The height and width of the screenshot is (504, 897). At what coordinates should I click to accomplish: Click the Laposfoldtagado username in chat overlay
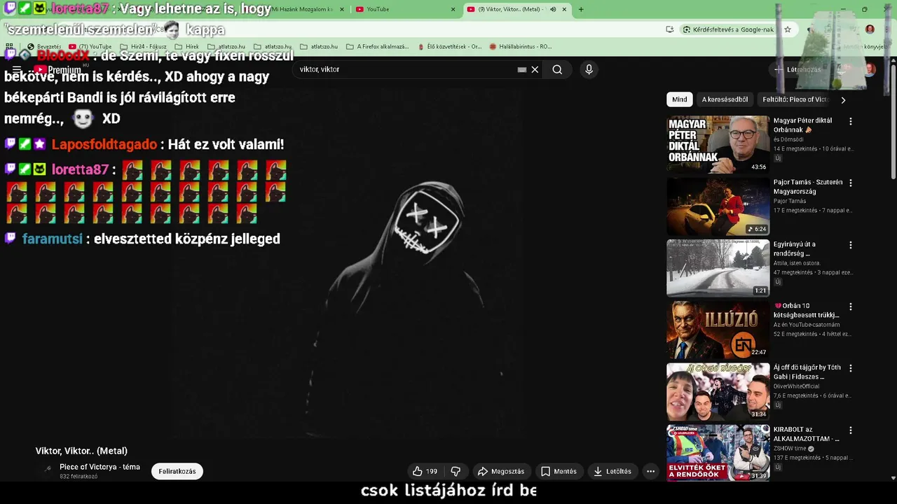[x=104, y=144]
